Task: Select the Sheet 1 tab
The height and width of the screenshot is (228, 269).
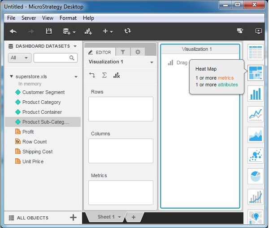Action: pyautogui.click(x=107, y=217)
